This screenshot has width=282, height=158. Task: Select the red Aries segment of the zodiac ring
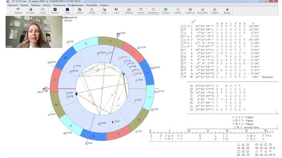[133, 52]
